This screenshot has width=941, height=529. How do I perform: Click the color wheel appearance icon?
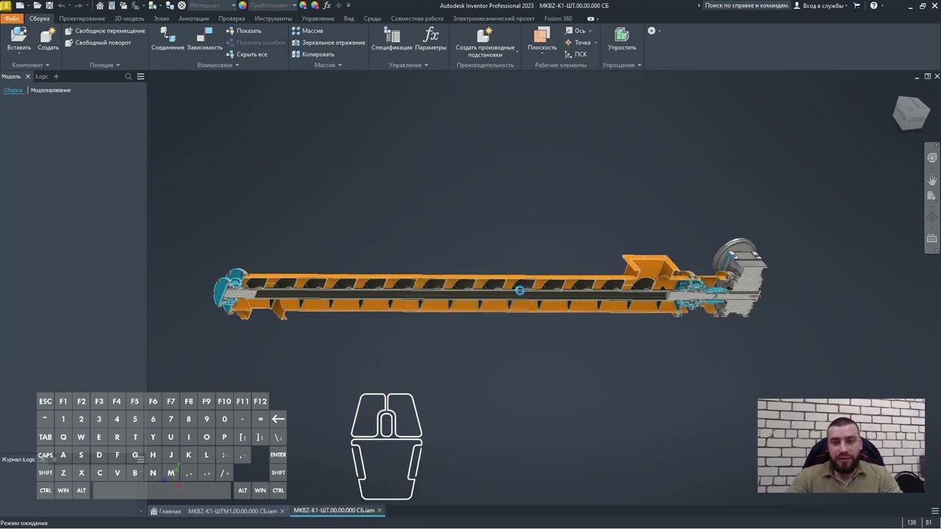click(243, 6)
